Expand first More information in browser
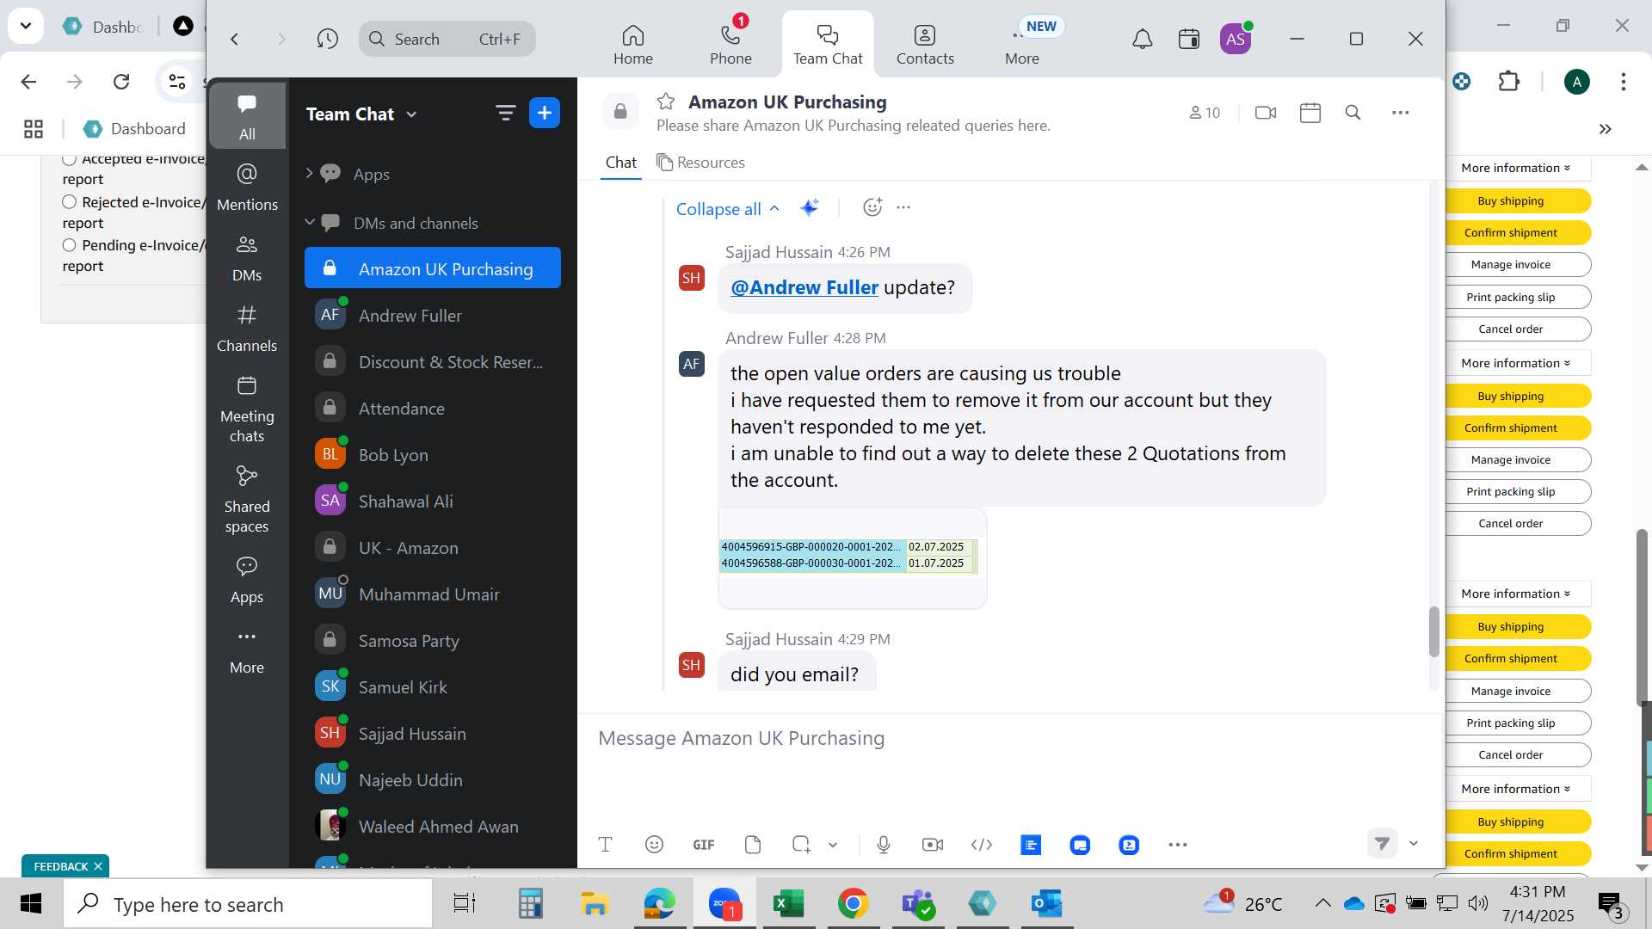1652x929 pixels. [x=1516, y=168]
